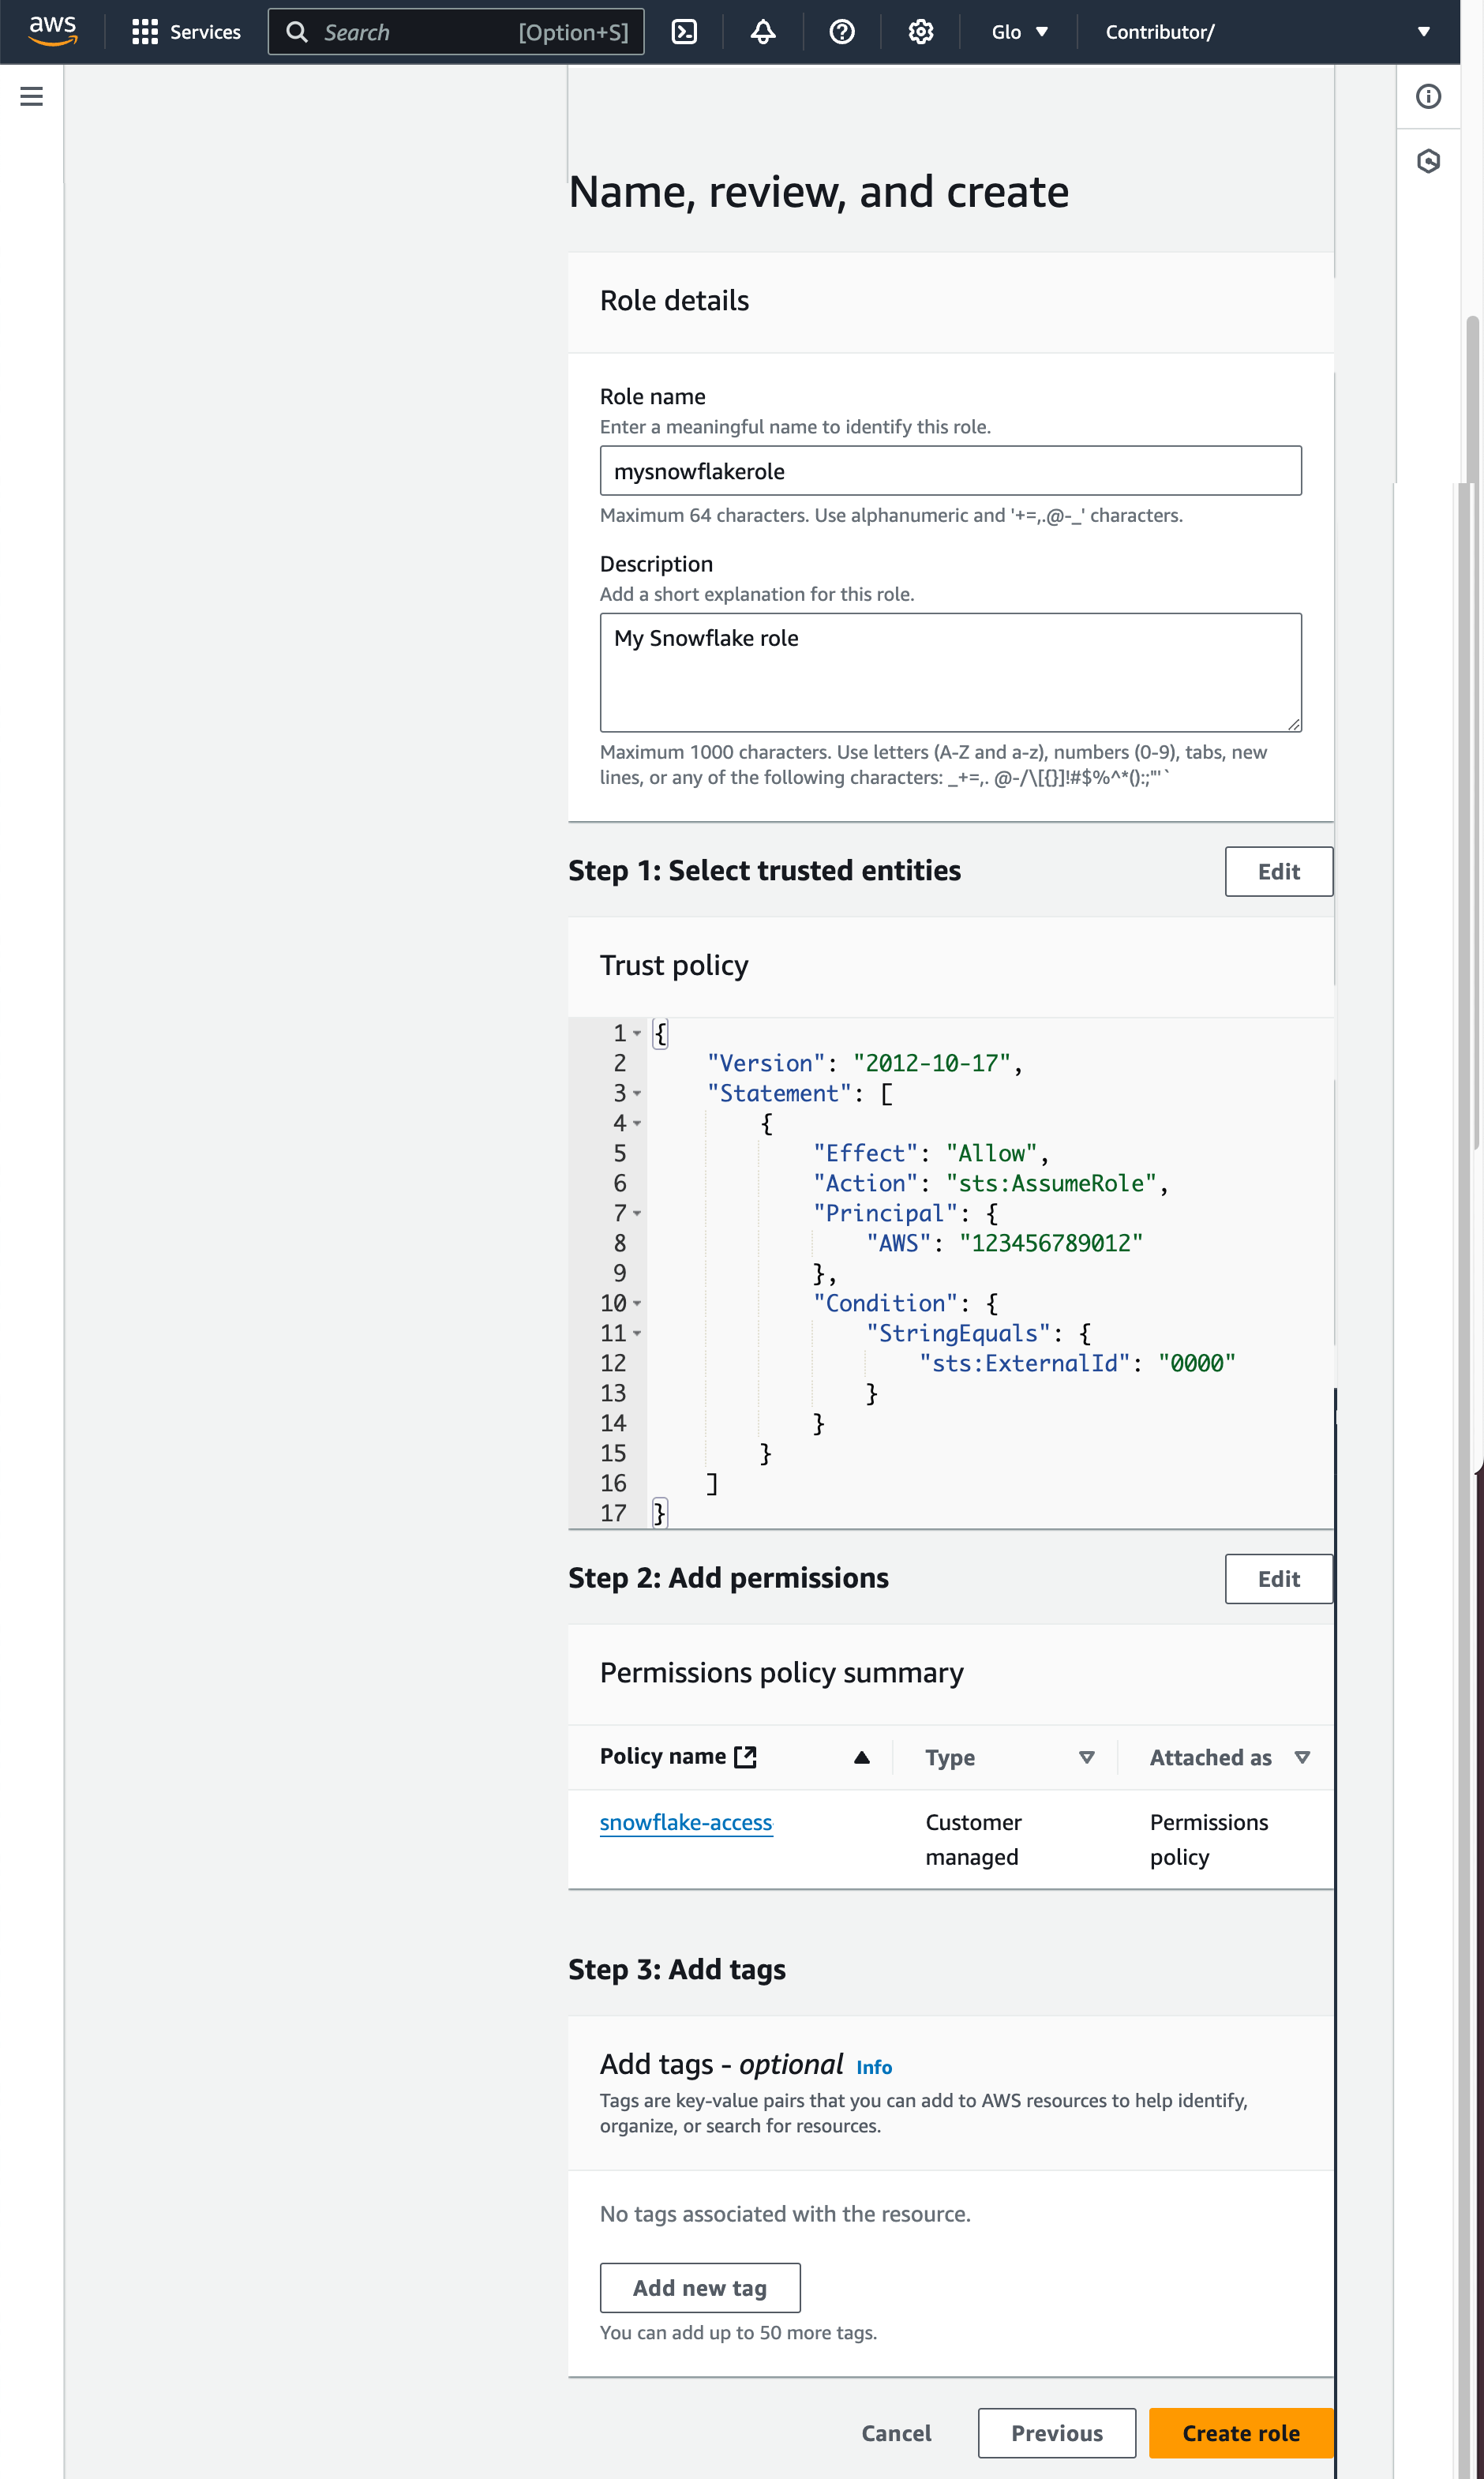Open the navigation hamburger menu
The height and width of the screenshot is (2479, 1484).
[x=31, y=96]
